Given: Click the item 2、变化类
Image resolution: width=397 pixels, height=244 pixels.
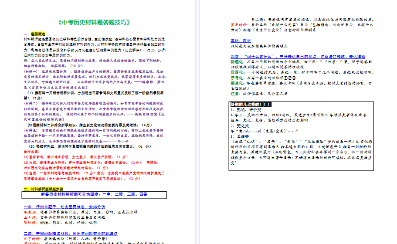Looking at the screenshot, I should pyautogui.click(x=240, y=126).
